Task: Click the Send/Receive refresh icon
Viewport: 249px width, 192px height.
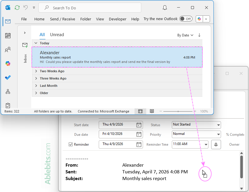Action: [x=17, y=7]
